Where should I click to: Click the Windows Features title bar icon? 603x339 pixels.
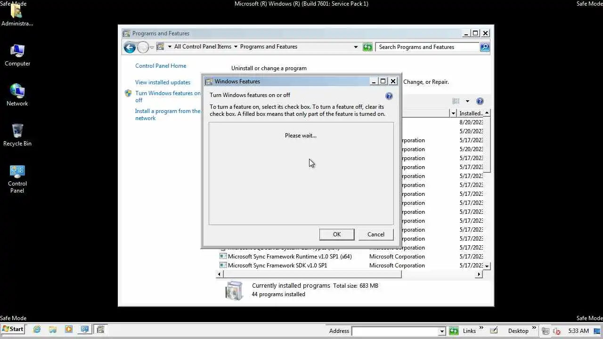coord(209,81)
